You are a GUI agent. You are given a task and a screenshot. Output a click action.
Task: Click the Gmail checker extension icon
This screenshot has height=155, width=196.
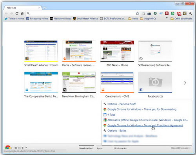point(179,13)
